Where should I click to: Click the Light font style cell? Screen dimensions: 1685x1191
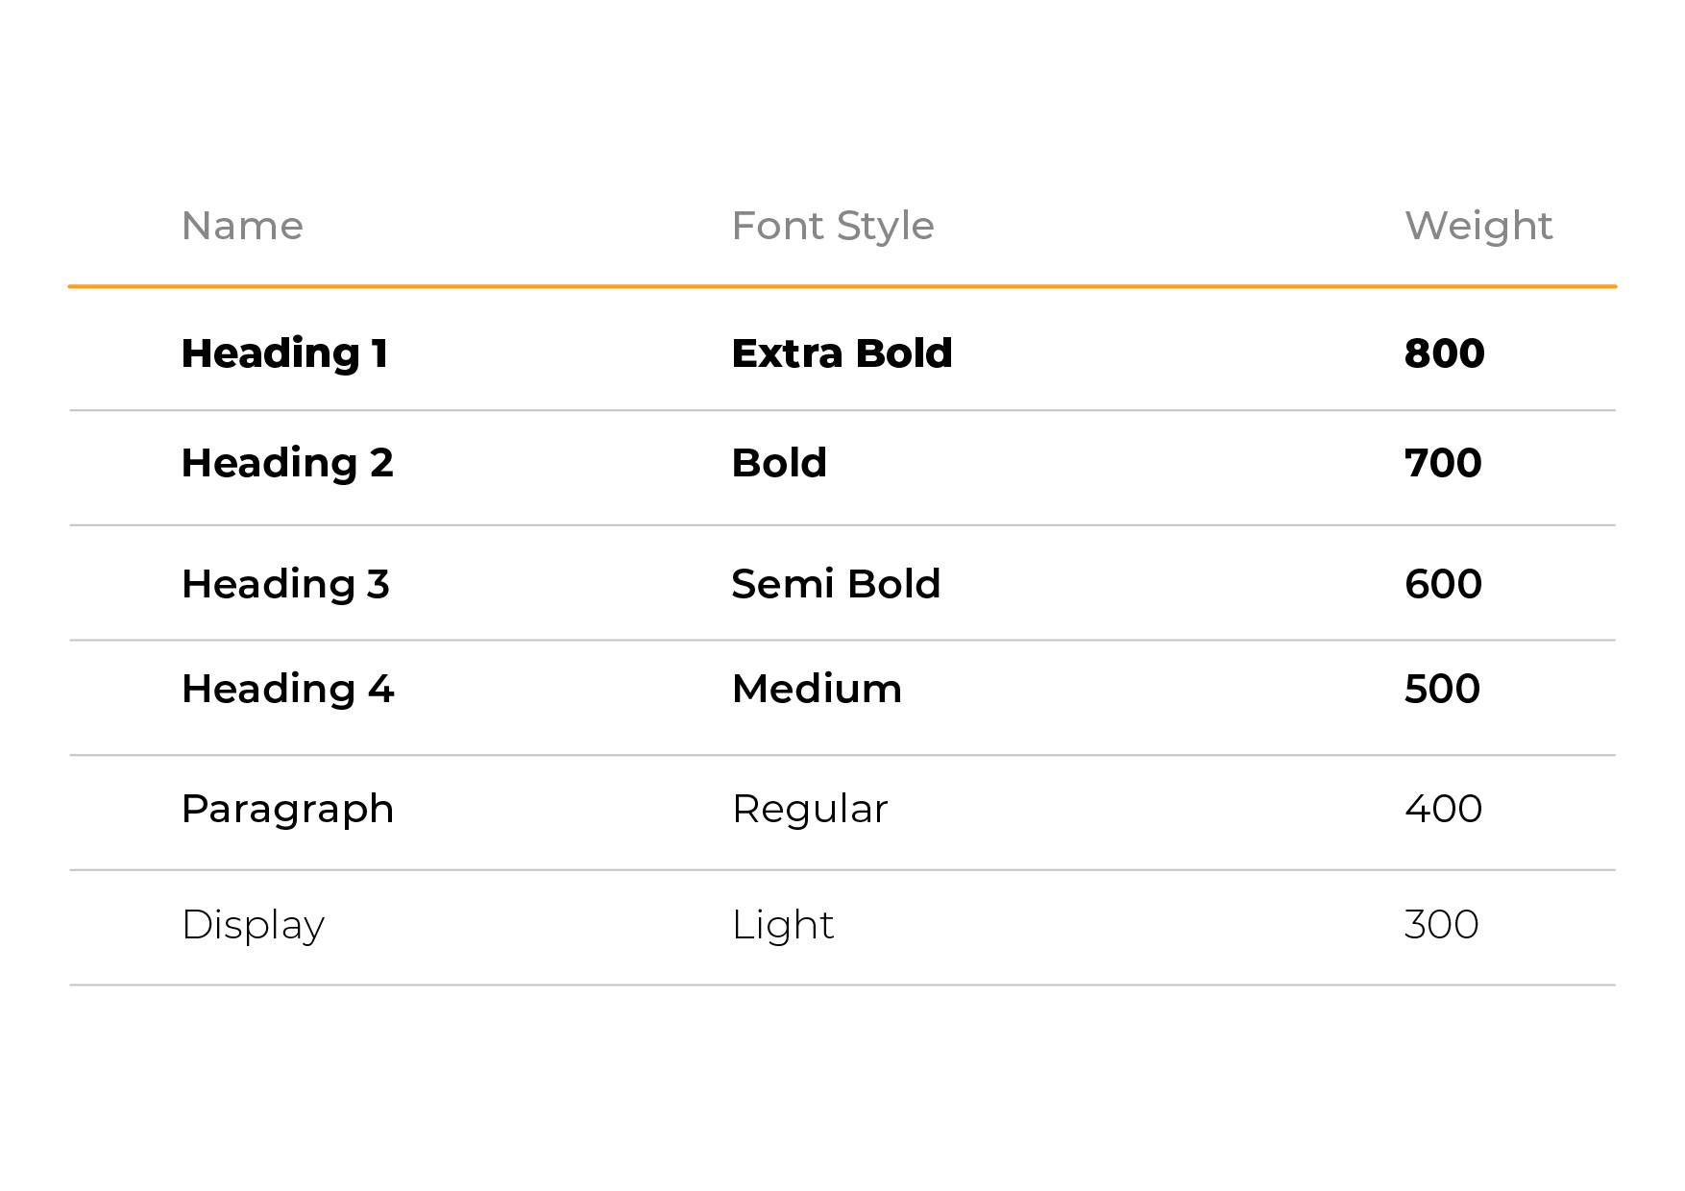point(783,927)
